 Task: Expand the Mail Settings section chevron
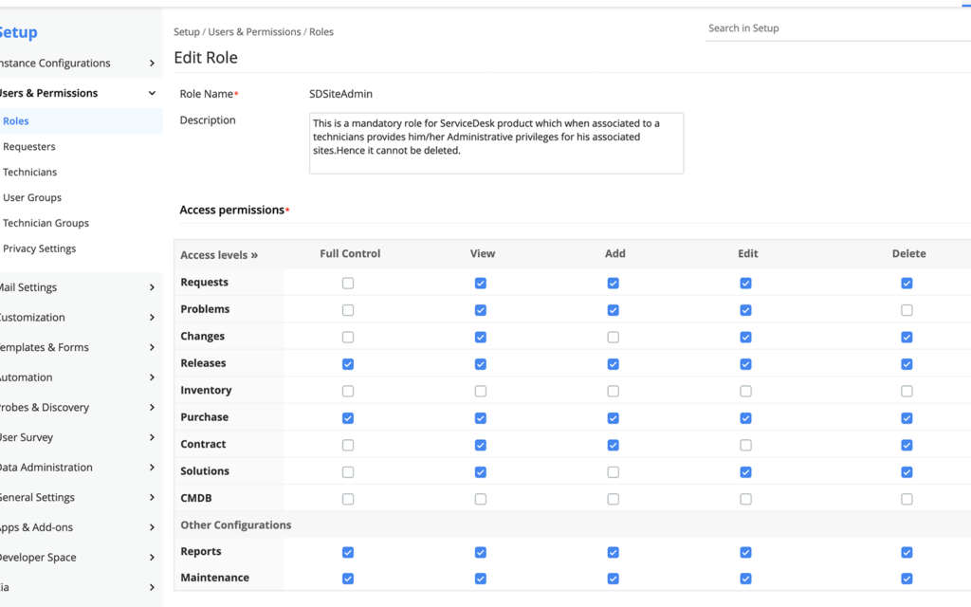point(152,287)
